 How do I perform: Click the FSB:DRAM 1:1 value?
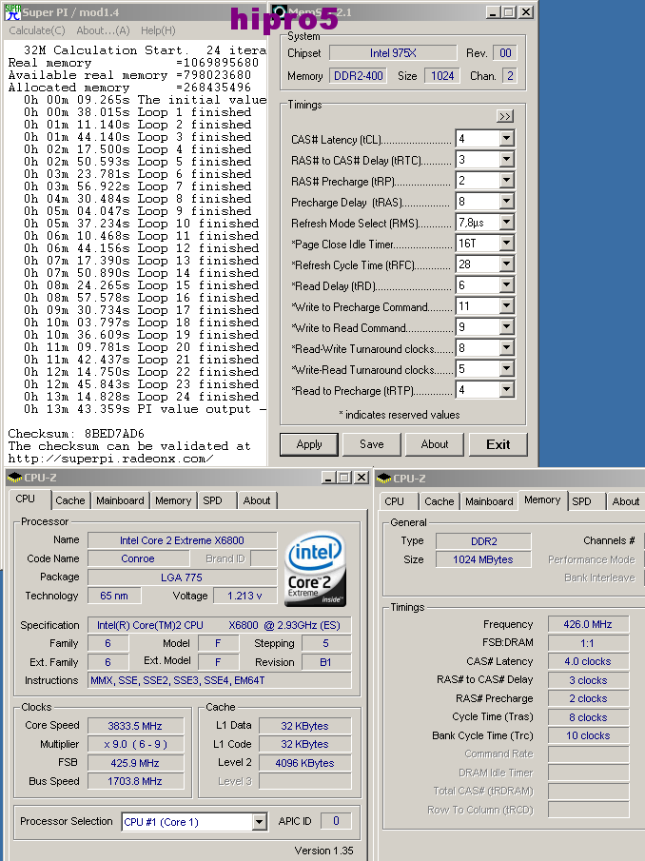coord(588,643)
